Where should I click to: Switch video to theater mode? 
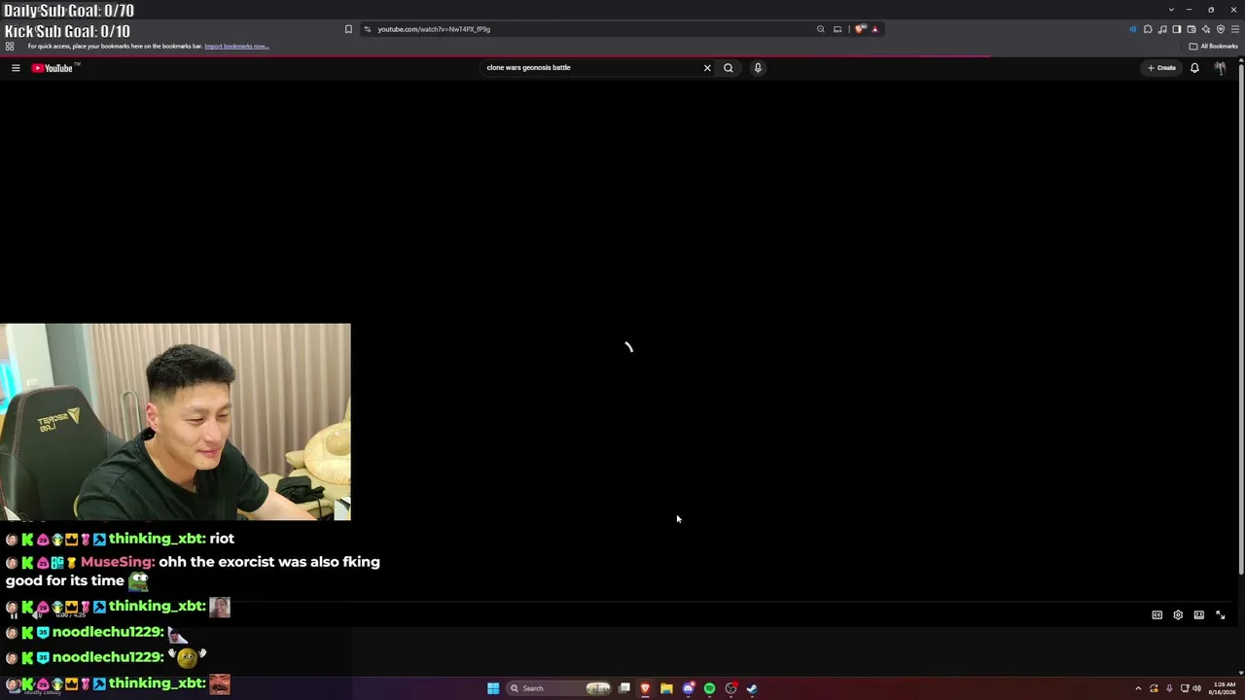[x=1199, y=615]
